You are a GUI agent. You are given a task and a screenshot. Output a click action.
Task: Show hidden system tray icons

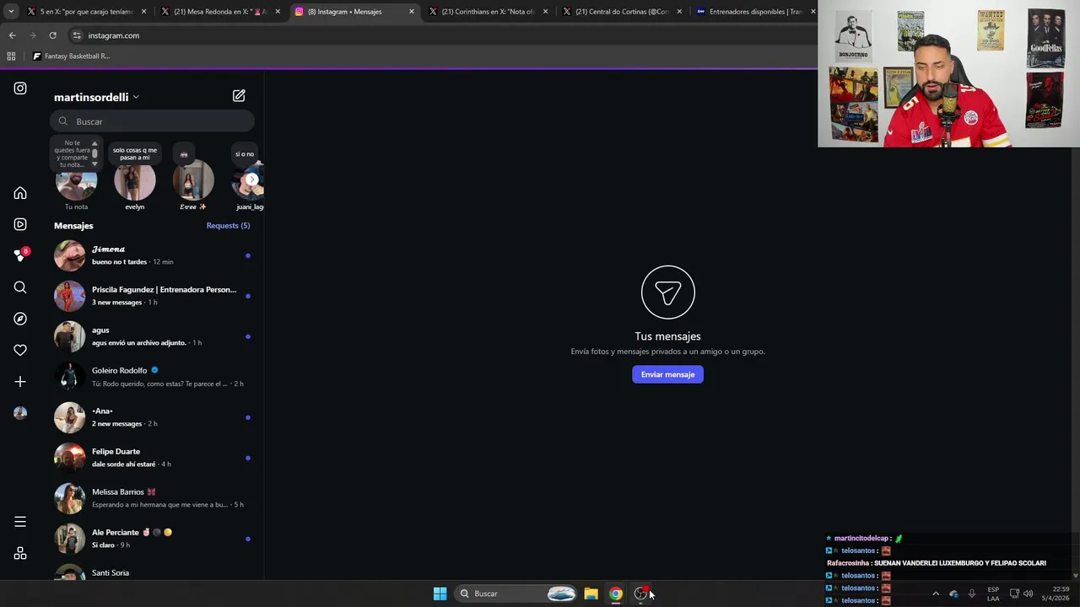tap(935, 594)
